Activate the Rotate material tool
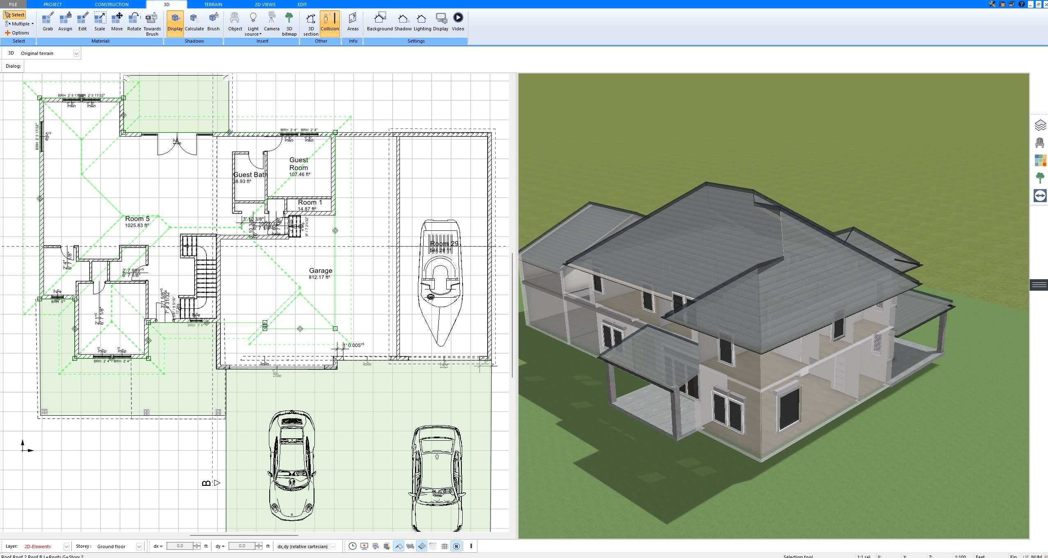The height and width of the screenshot is (558, 1048). point(134,22)
